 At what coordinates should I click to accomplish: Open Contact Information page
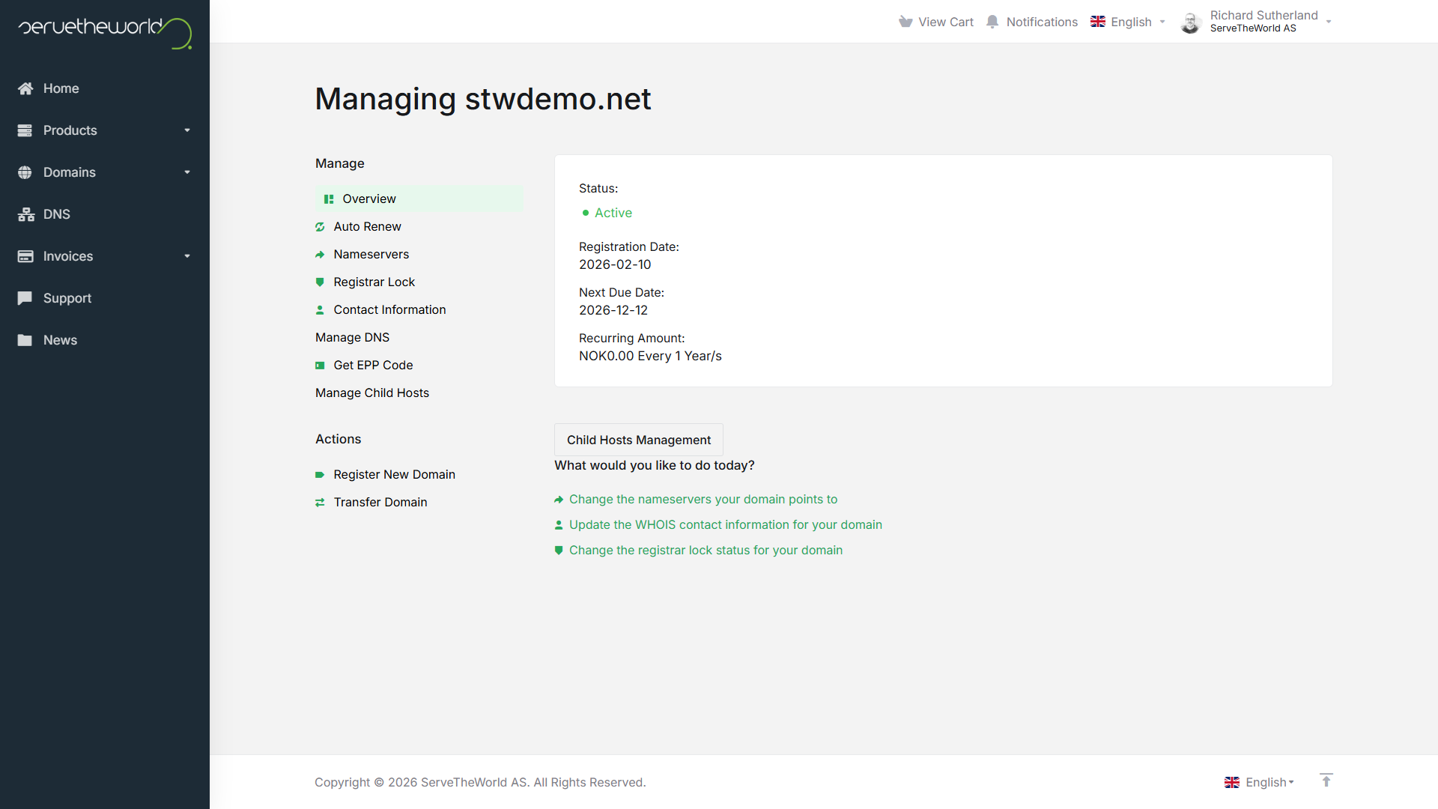click(x=389, y=310)
